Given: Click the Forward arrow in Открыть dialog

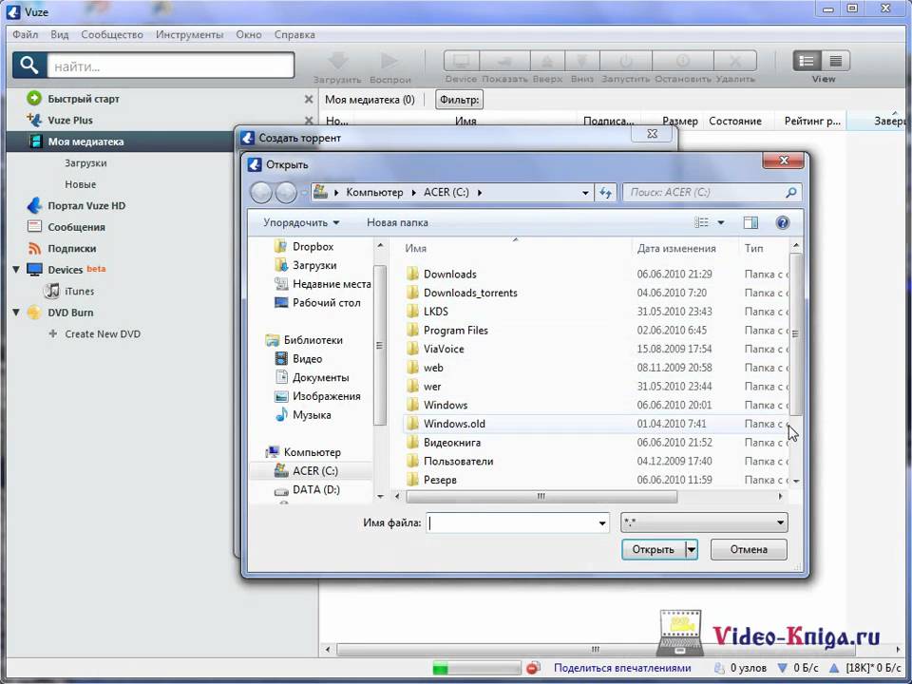Looking at the screenshot, I should [x=286, y=193].
